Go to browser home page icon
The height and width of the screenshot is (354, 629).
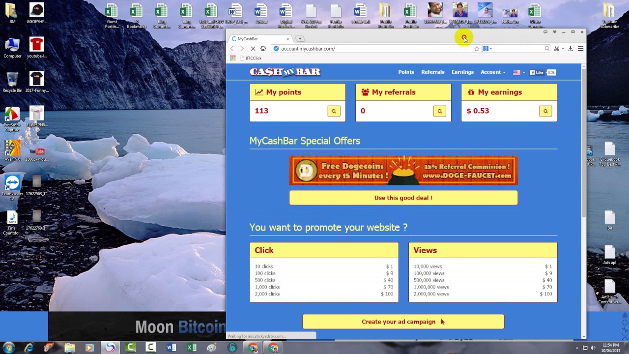pyautogui.click(x=263, y=49)
